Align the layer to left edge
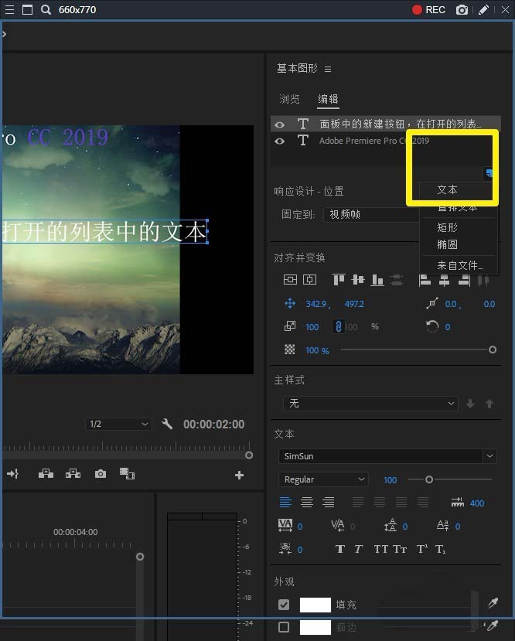This screenshot has width=515, height=641. click(x=425, y=280)
